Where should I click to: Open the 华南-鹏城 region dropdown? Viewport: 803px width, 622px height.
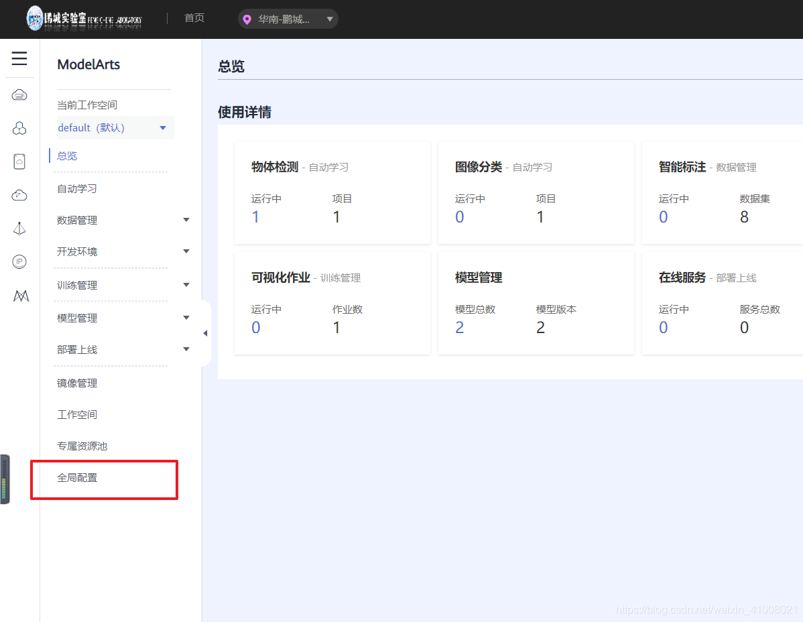(x=288, y=19)
